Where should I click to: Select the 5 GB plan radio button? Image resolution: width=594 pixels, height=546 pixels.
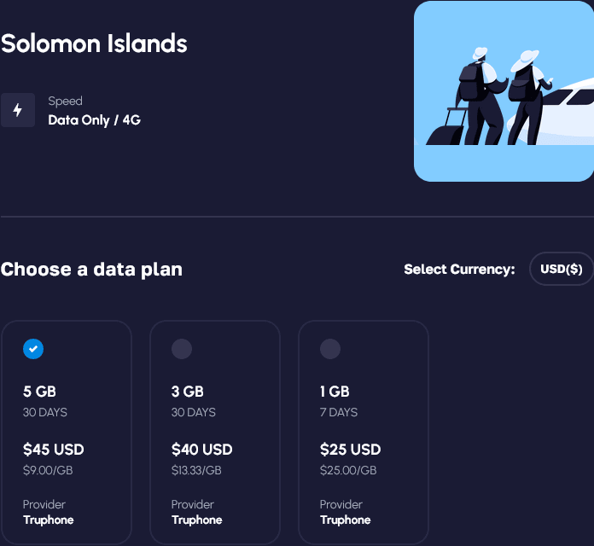pyautogui.click(x=33, y=348)
